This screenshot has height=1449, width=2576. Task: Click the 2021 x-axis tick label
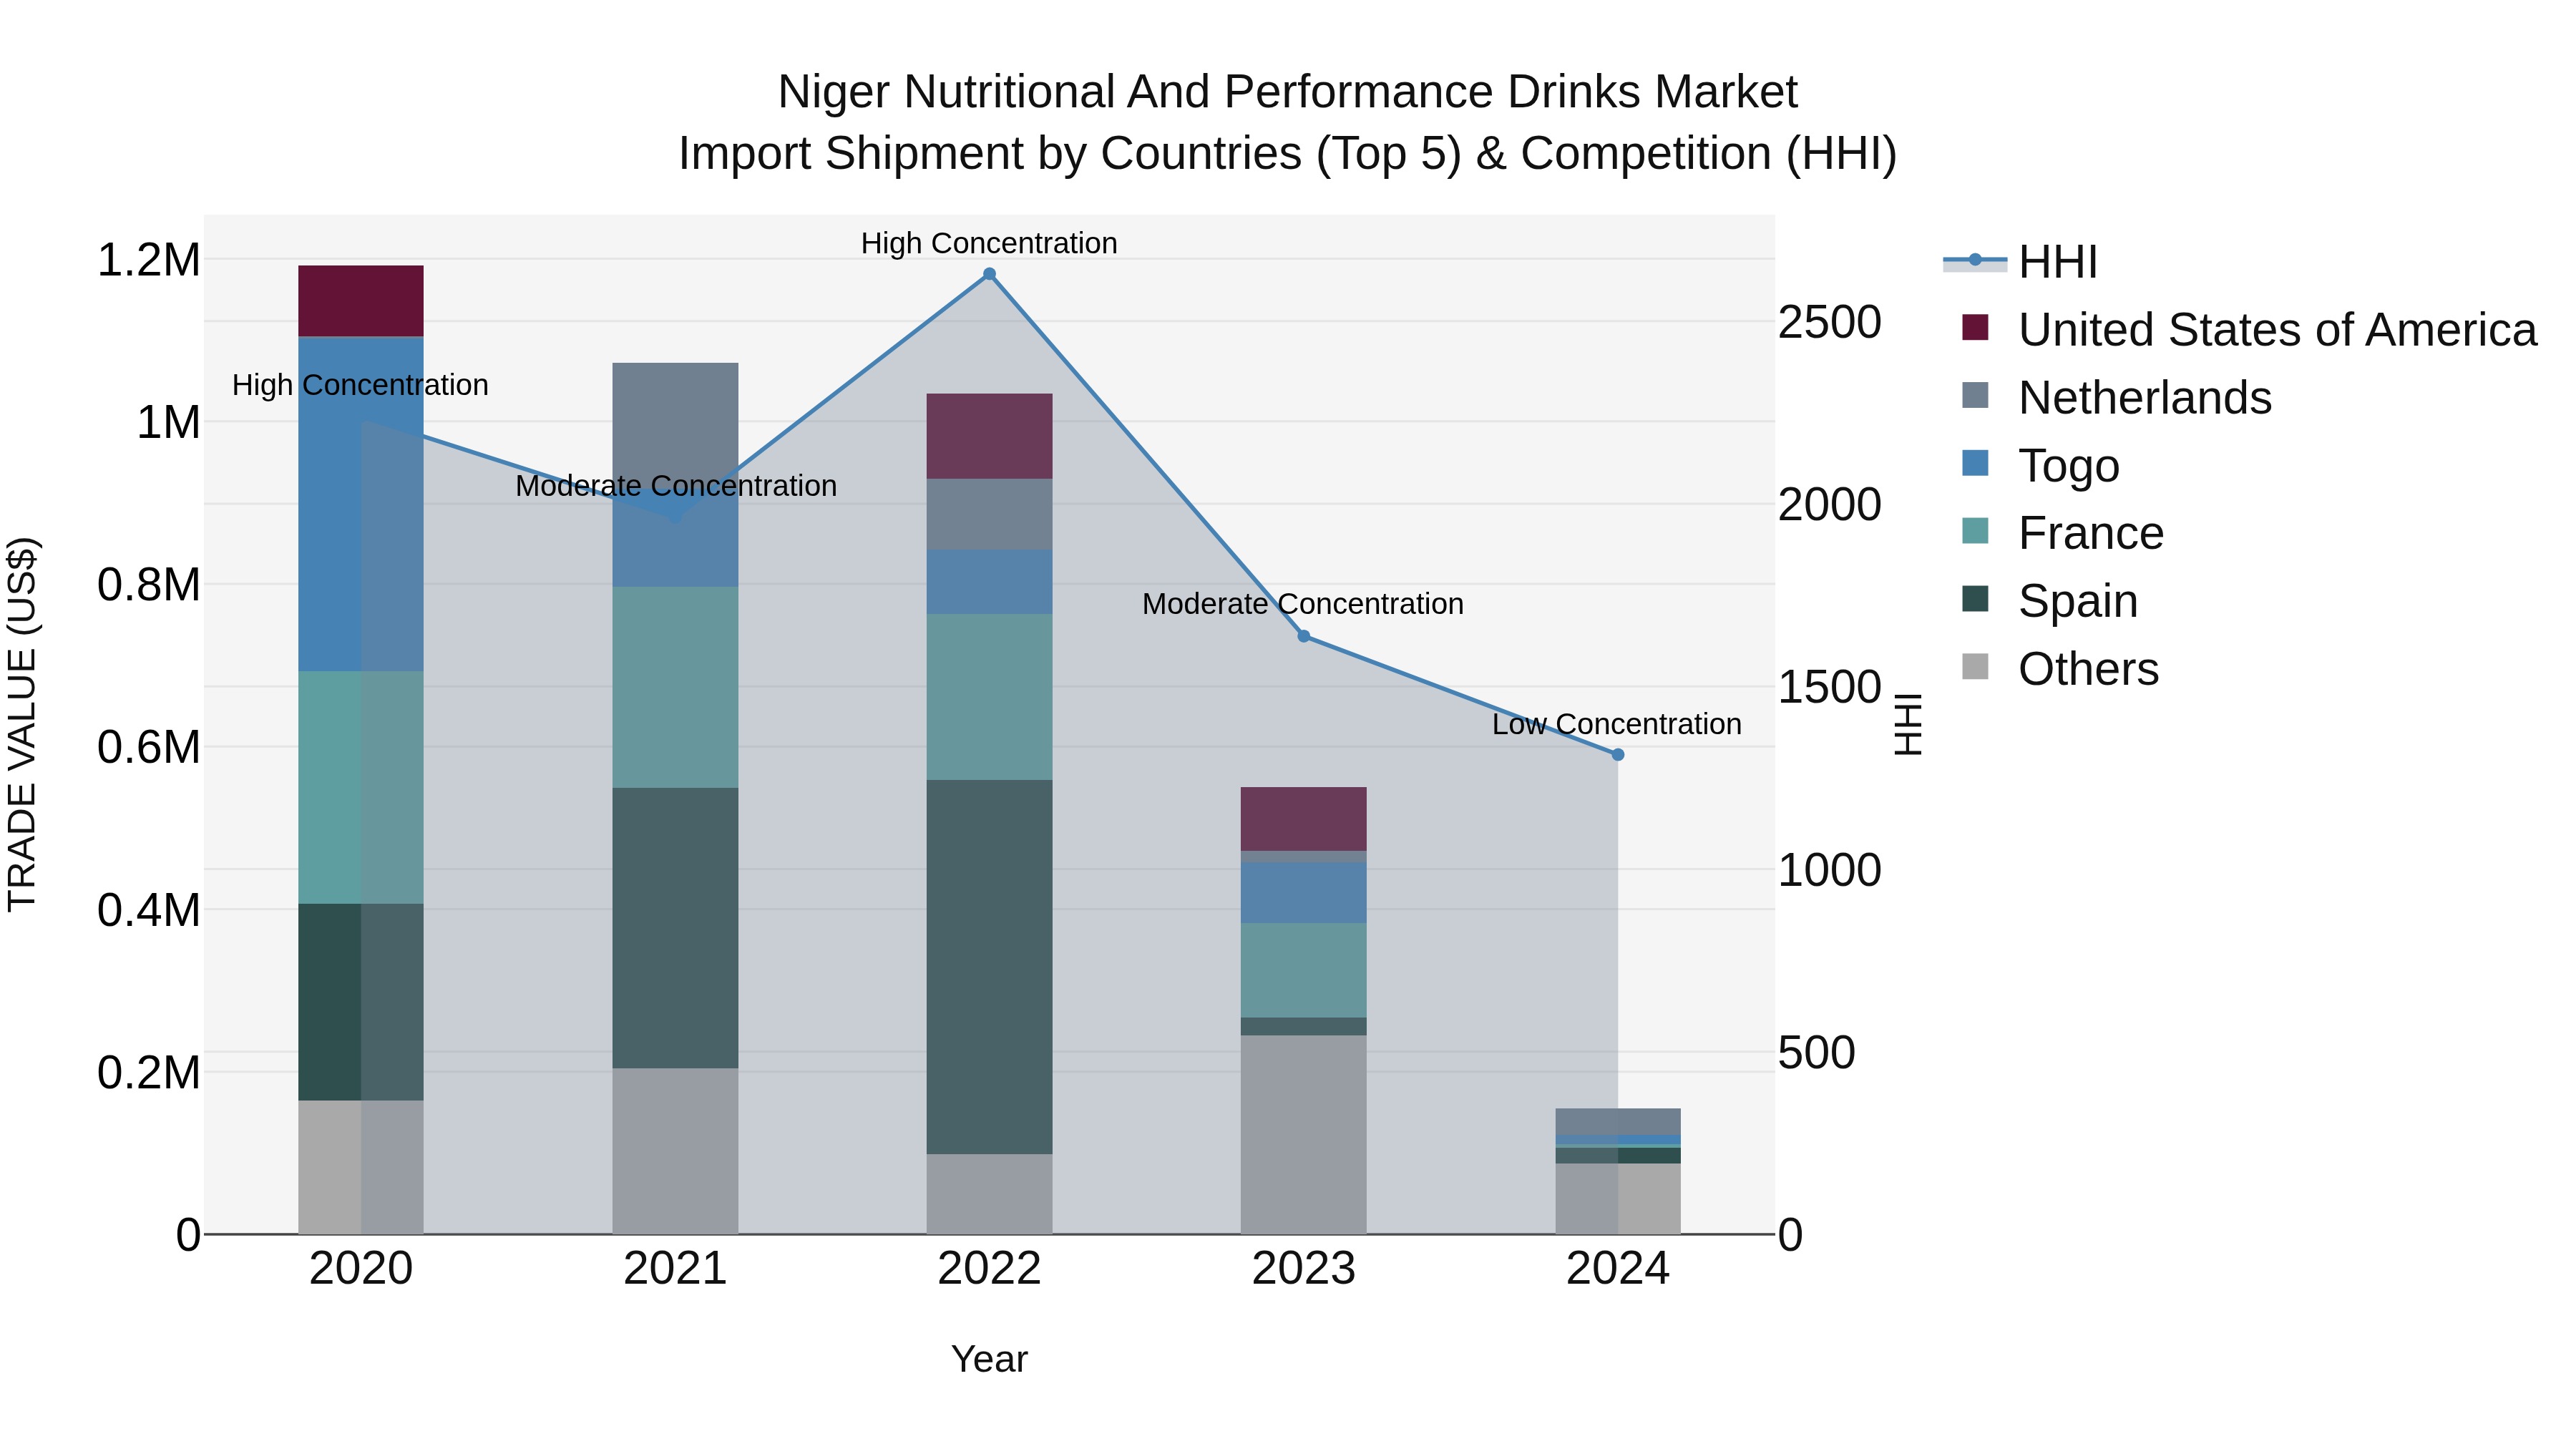point(675,1269)
